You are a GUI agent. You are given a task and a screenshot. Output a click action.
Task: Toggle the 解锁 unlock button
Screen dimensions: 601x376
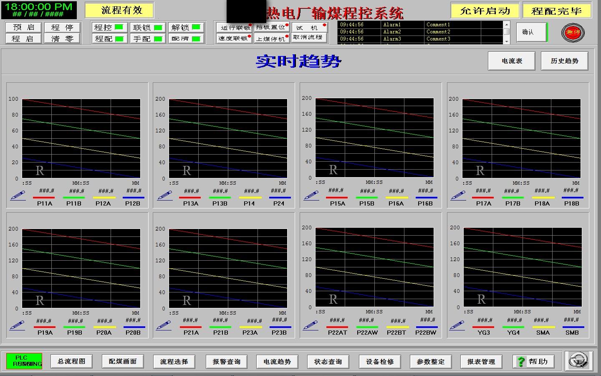tap(186, 28)
